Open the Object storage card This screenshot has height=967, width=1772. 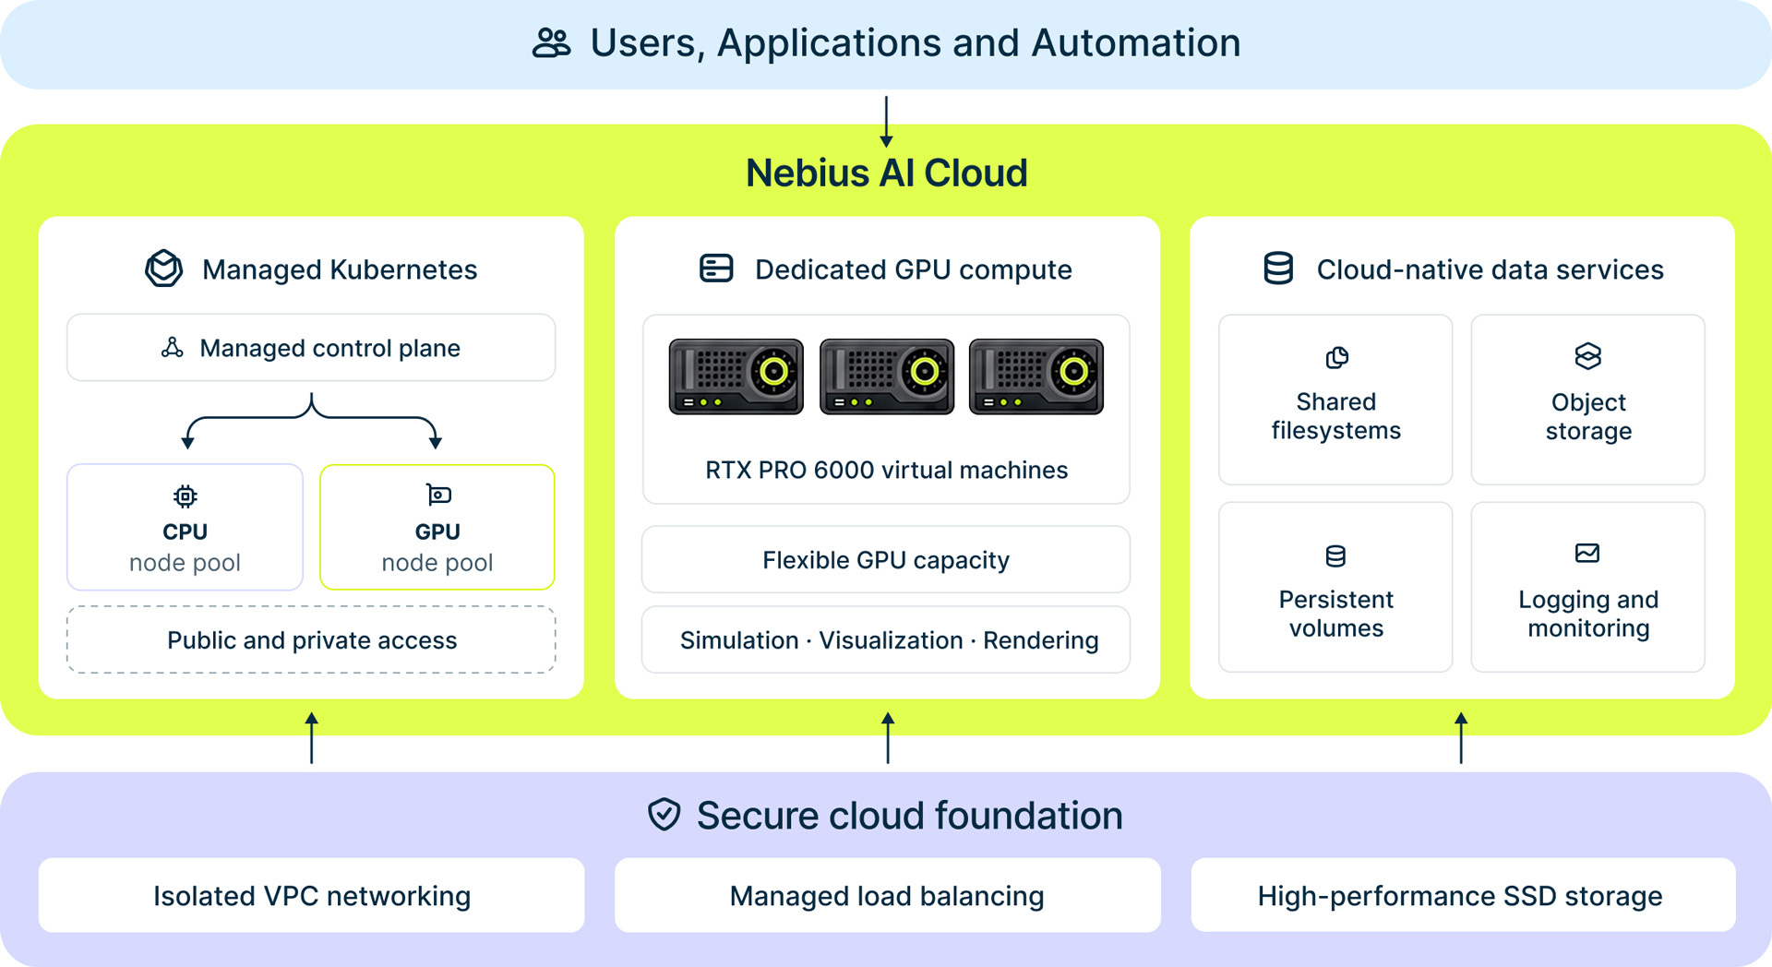pos(1587,400)
